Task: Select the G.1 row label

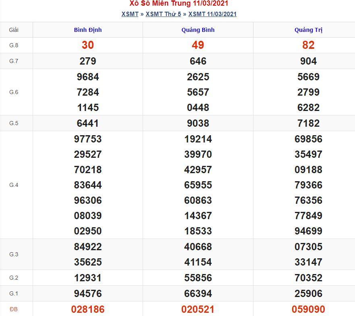Action: (14, 293)
